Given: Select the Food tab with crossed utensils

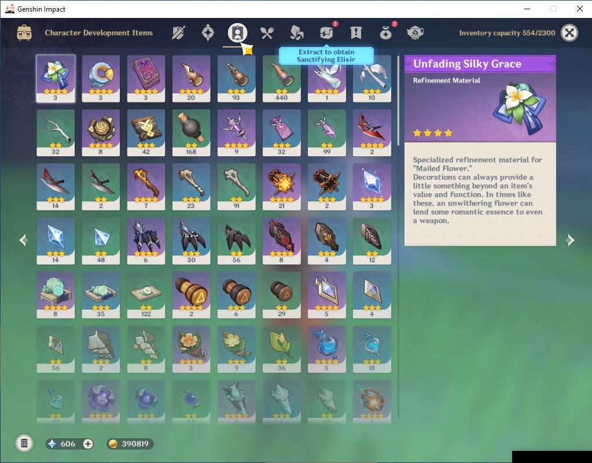Looking at the screenshot, I should pyautogui.click(x=267, y=33).
